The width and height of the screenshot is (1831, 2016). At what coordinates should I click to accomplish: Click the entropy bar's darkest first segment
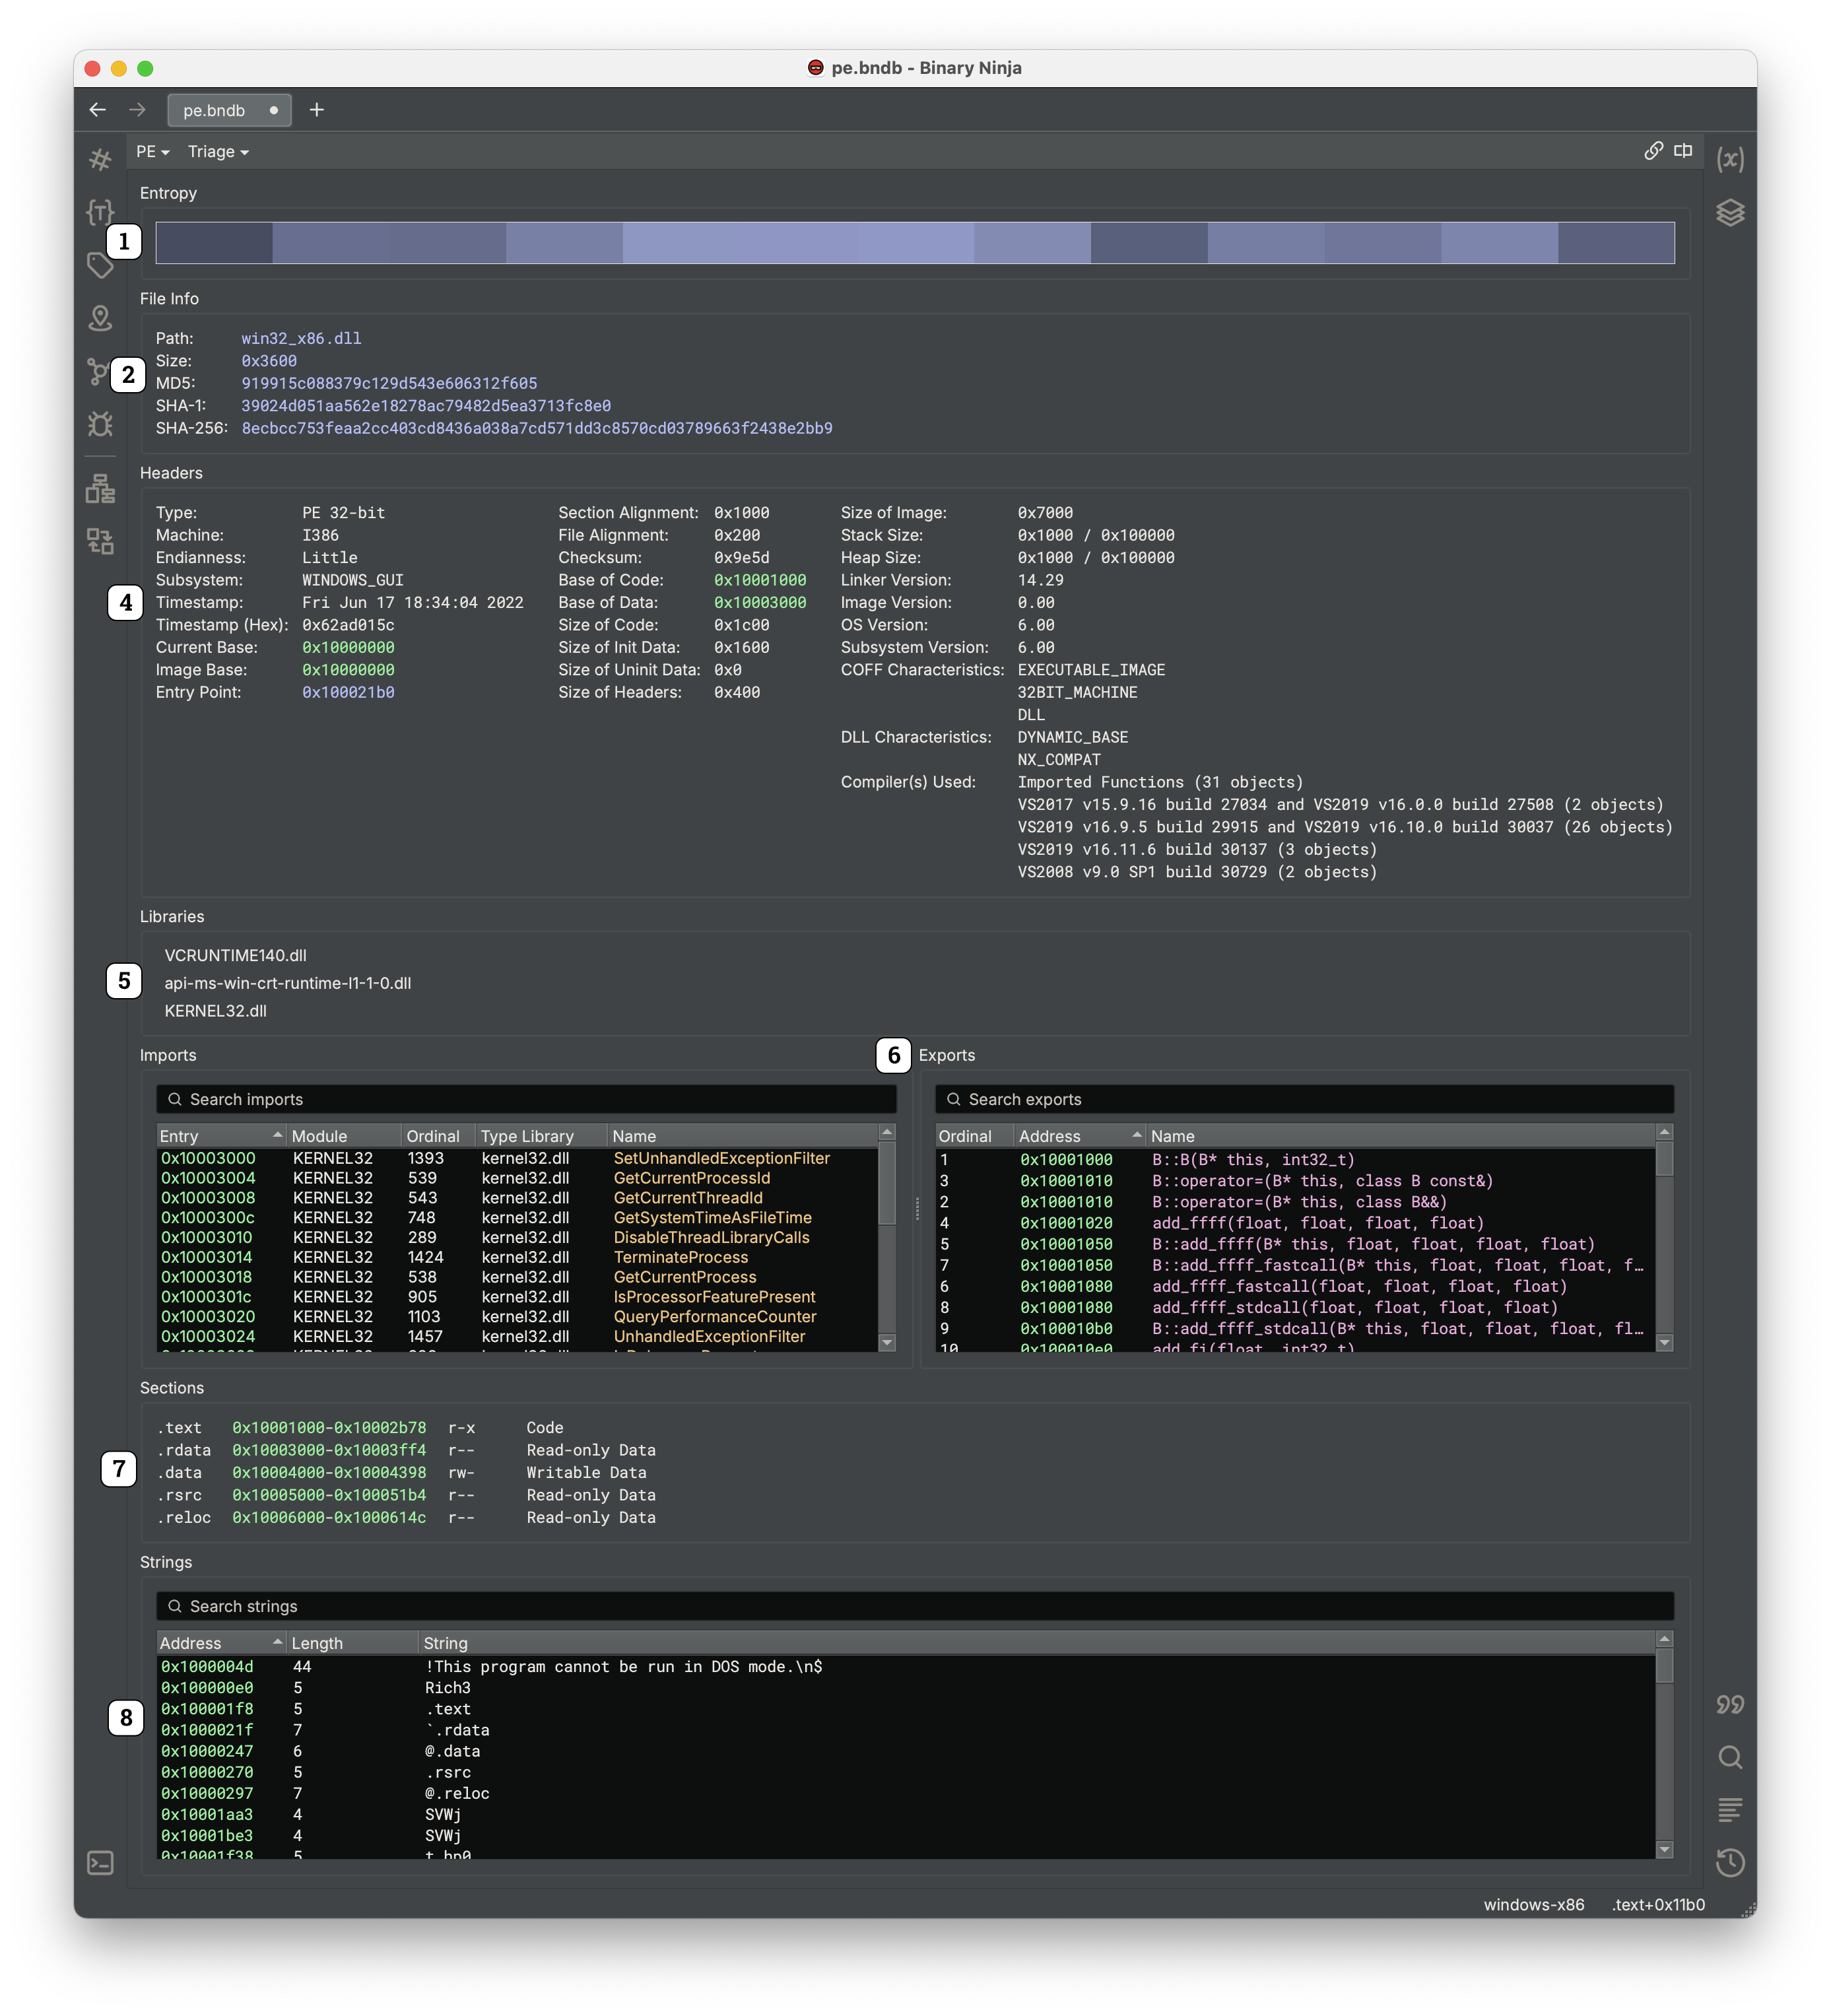pos(214,243)
